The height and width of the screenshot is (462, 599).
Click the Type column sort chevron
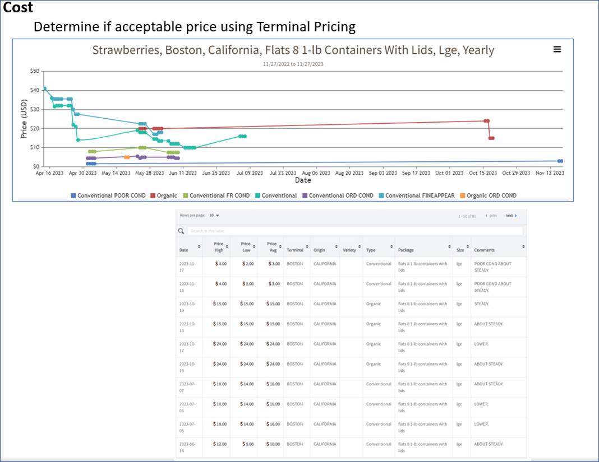[x=392, y=247]
